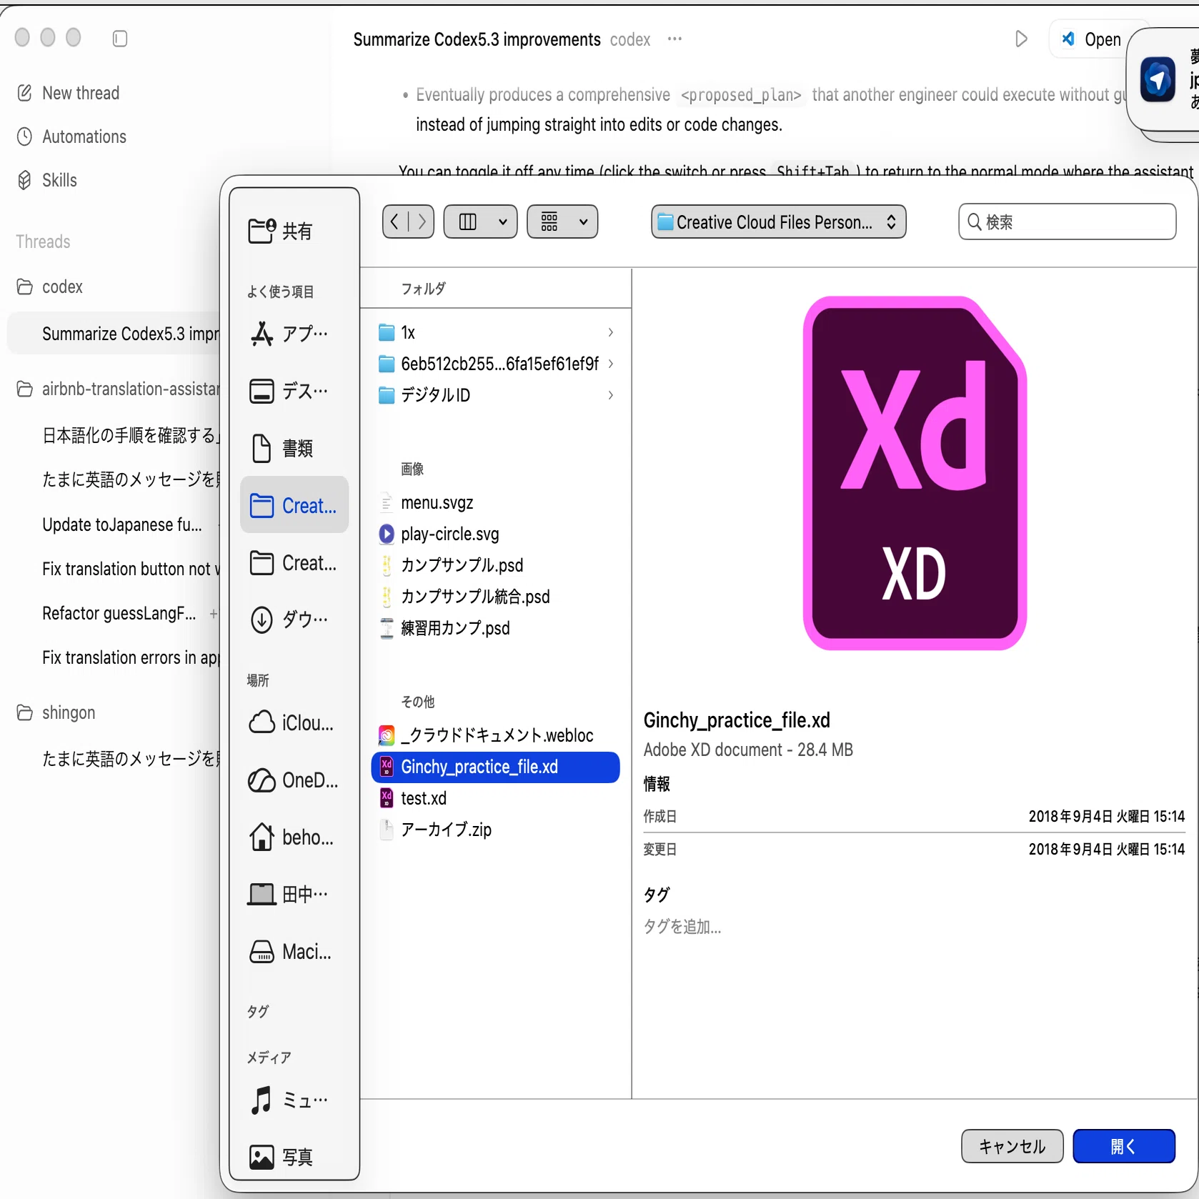Image resolution: width=1199 pixels, height=1199 pixels.
Task: Collapse the codex threads folder
Action: point(24,287)
